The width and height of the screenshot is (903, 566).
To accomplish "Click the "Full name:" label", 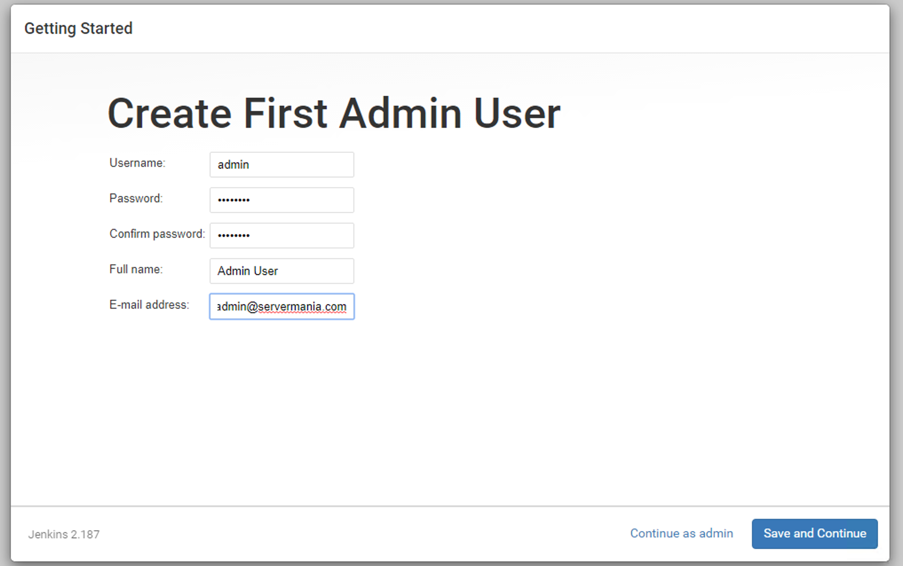I will tap(136, 269).
